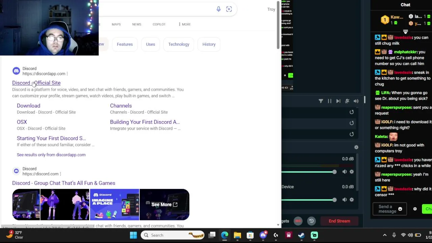Open the three-dot menu next to discord.com URL

[x=60, y=174]
